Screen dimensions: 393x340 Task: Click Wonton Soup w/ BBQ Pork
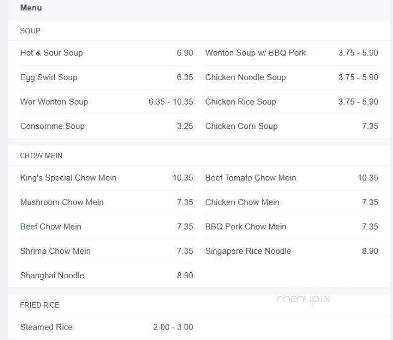click(255, 53)
